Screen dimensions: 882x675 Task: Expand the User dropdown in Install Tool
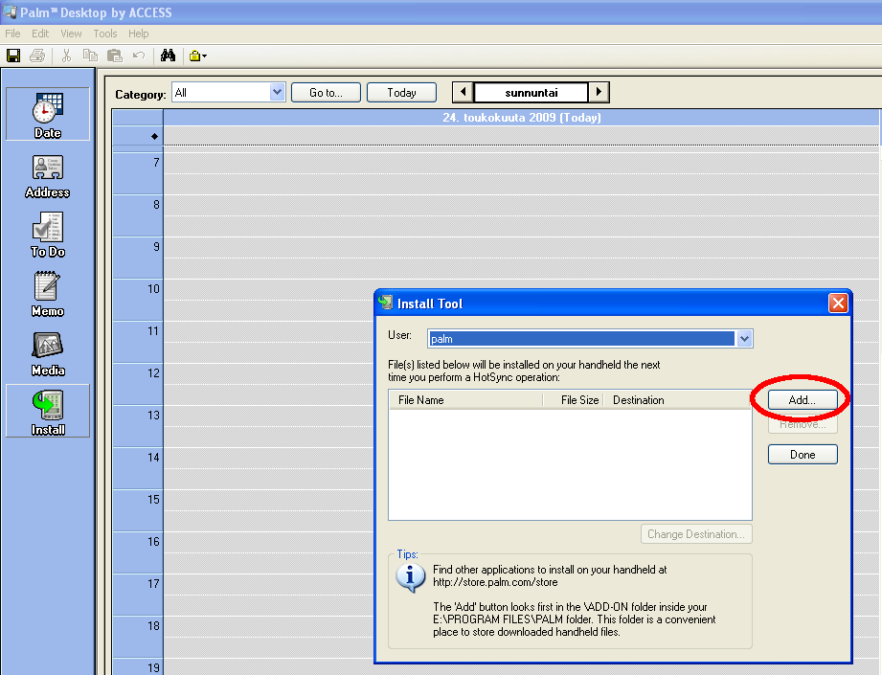coord(744,339)
